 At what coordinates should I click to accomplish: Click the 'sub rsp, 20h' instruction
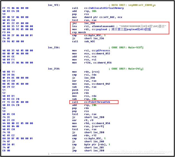(84, 99)
